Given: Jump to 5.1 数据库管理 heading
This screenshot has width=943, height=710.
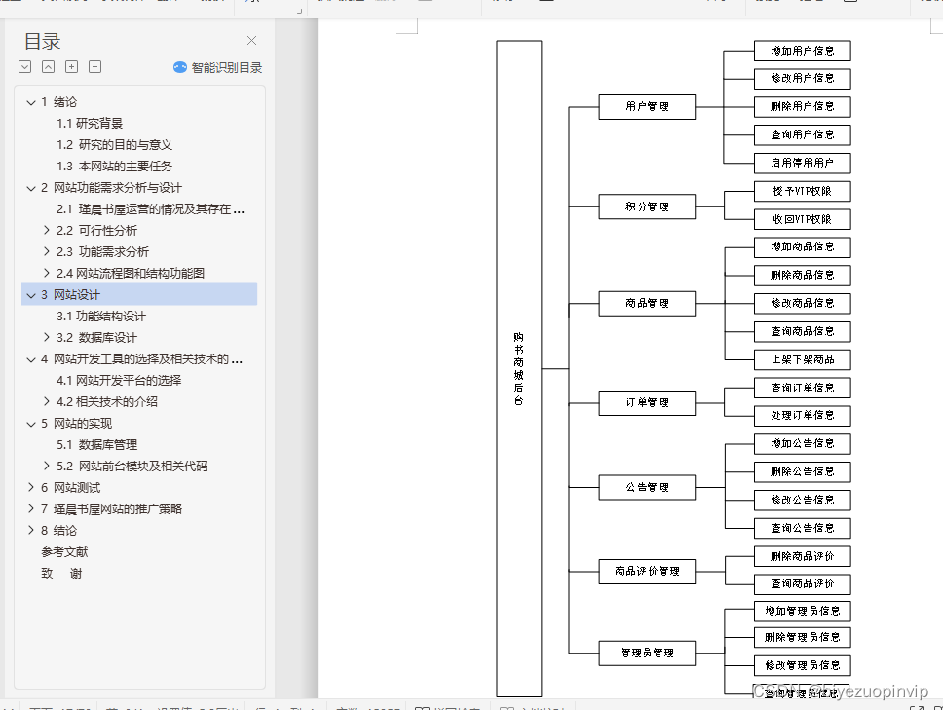Looking at the screenshot, I should [x=96, y=445].
